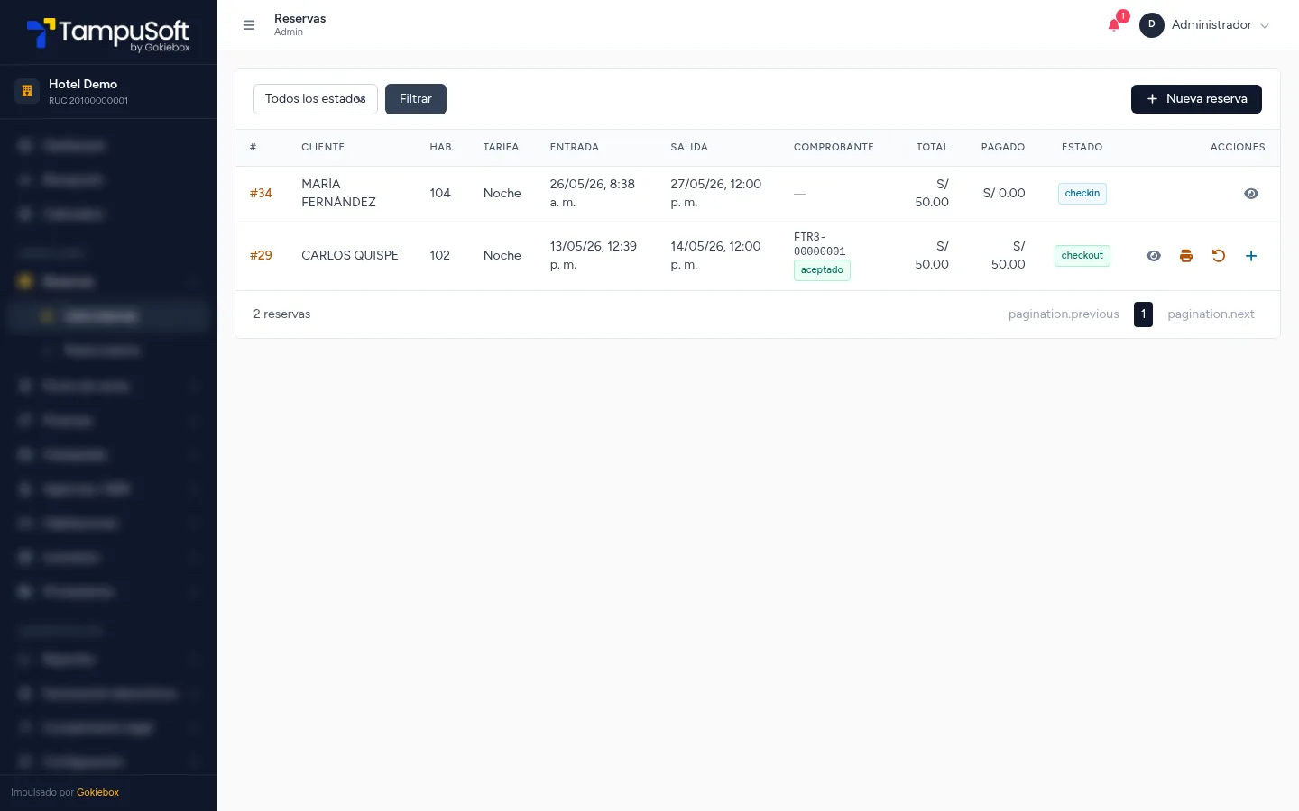Click the S/ 0.00 paid amount
The image size is (1299, 811).
coord(1004,193)
